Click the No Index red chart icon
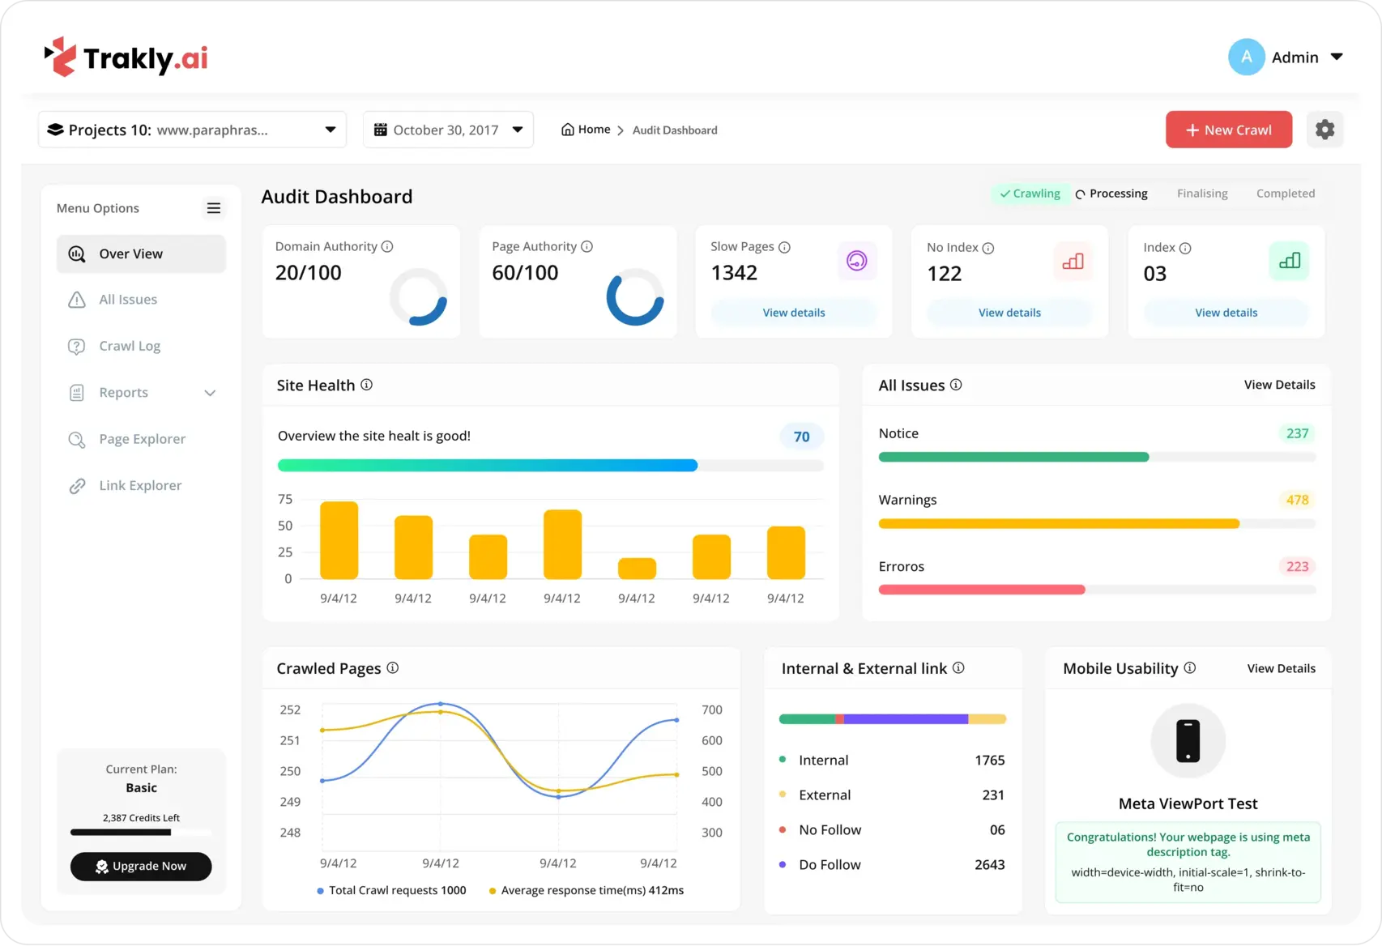The width and height of the screenshot is (1382, 946). [1073, 261]
